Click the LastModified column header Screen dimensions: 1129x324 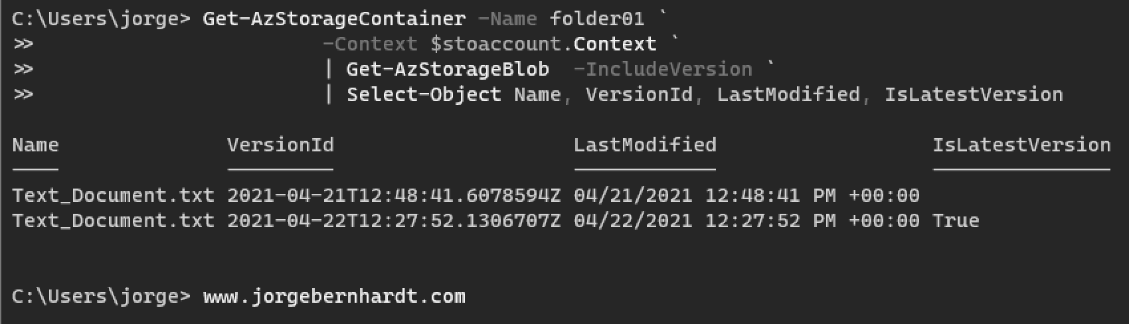point(645,145)
